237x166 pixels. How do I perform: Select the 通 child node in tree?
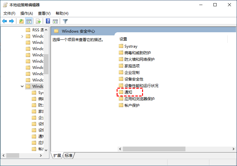click(38, 136)
